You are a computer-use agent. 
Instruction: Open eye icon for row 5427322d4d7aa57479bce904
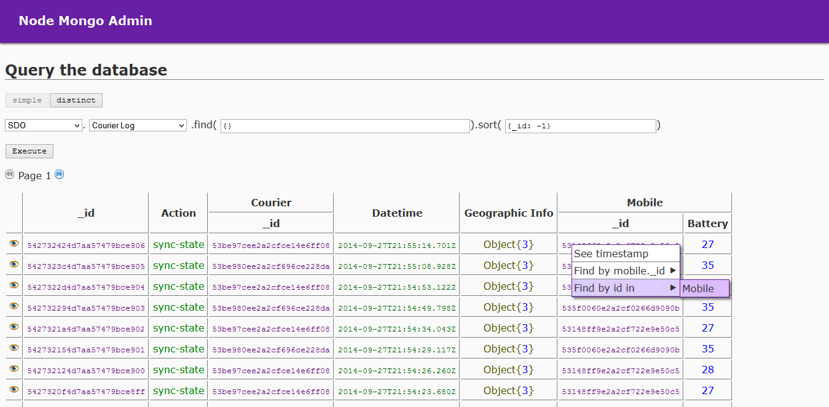[x=14, y=285]
